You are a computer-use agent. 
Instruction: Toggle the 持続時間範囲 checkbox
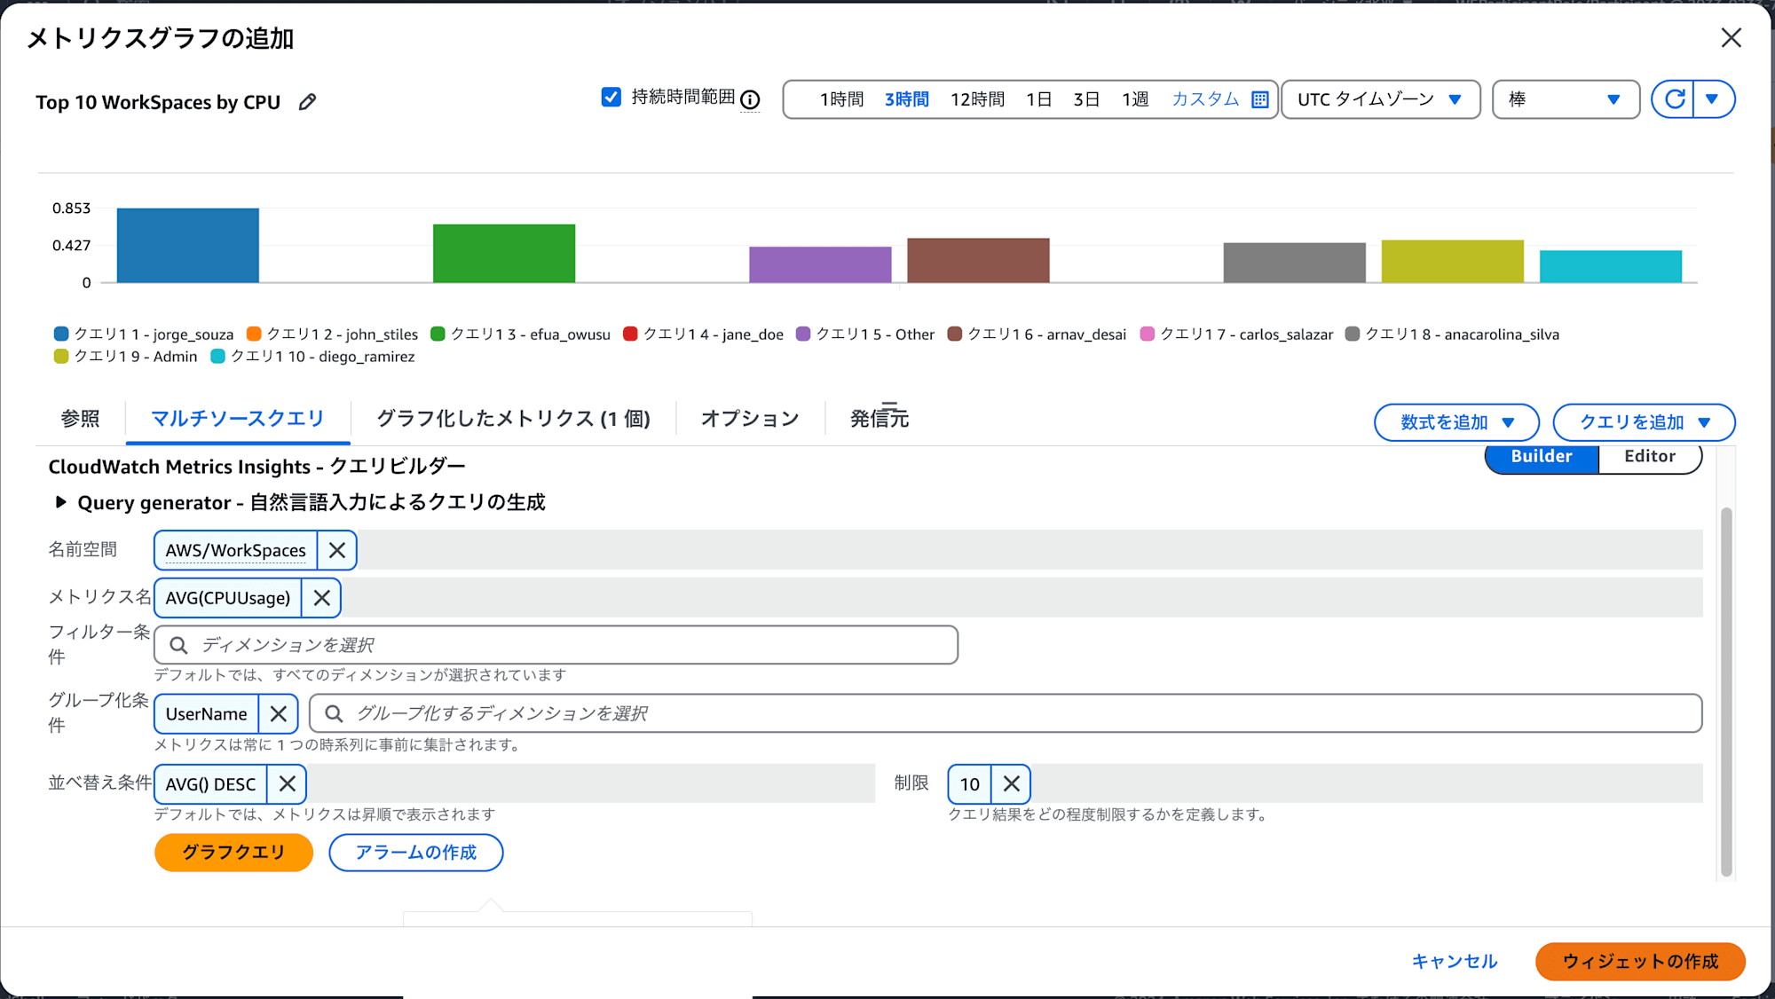(x=611, y=97)
